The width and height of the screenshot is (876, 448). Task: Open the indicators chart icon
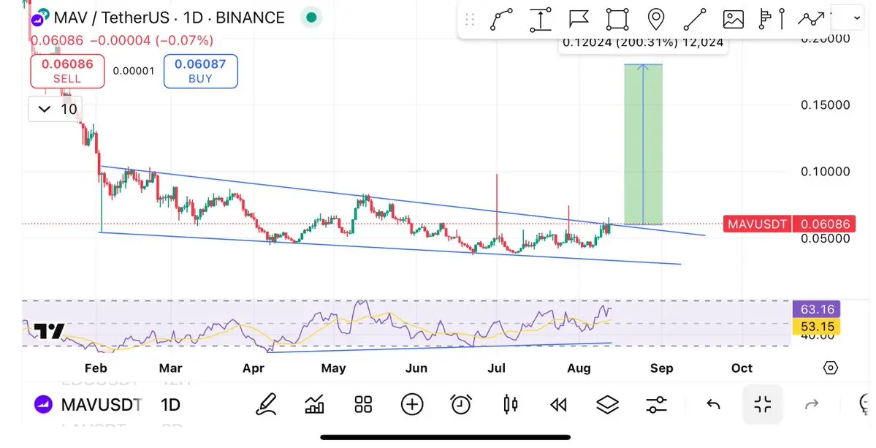click(315, 404)
